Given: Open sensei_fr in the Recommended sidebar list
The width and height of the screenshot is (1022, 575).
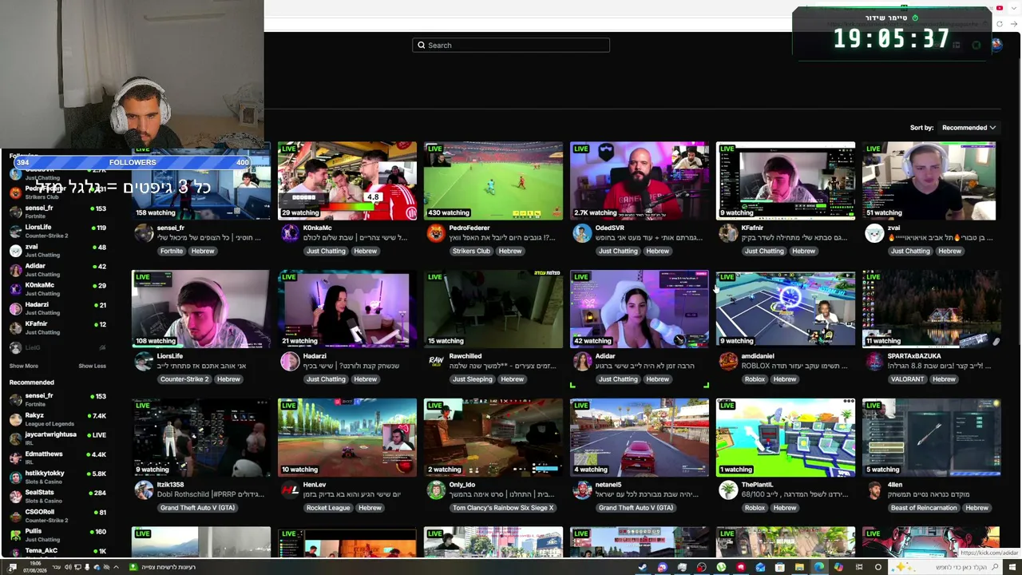Looking at the screenshot, I should (x=57, y=399).
